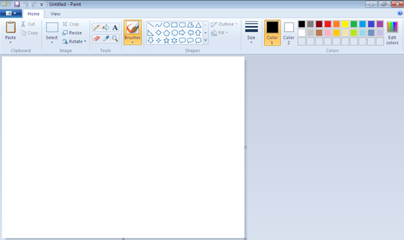Choose the Rounded rectangle shape
Image resolution: width=404 pixels, height=240 pixels.
click(182, 25)
